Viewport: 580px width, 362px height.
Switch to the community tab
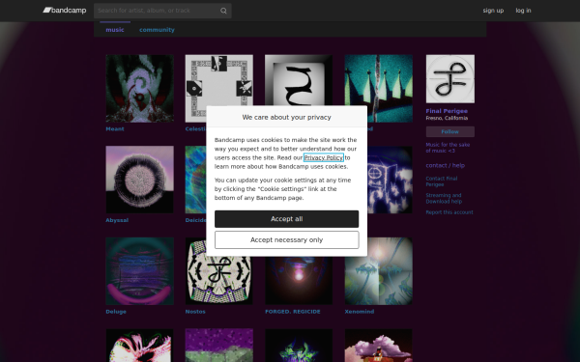[157, 30]
